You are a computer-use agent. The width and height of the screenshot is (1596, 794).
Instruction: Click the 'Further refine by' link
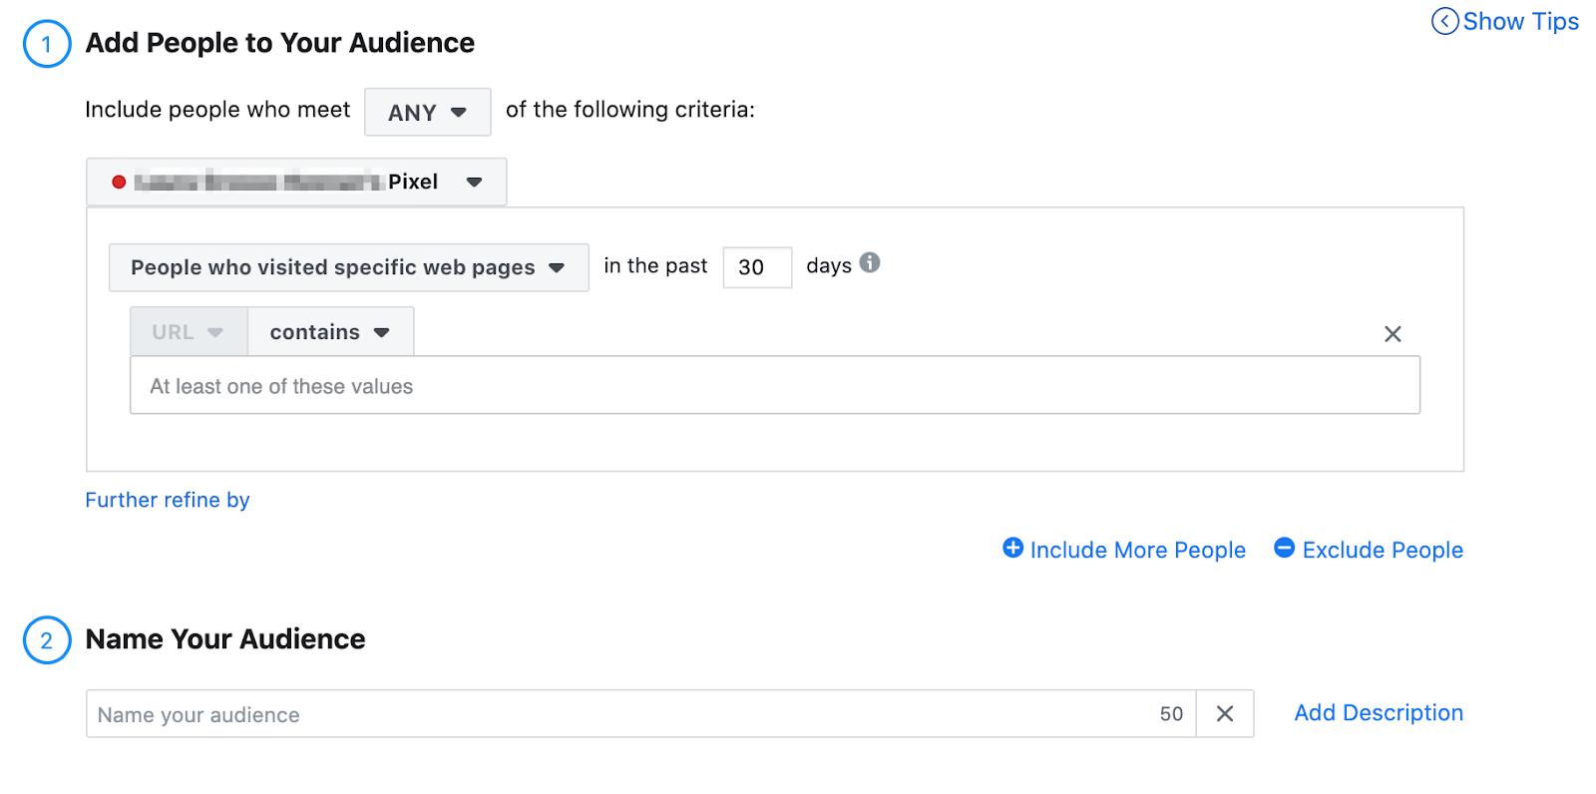coord(168,500)
